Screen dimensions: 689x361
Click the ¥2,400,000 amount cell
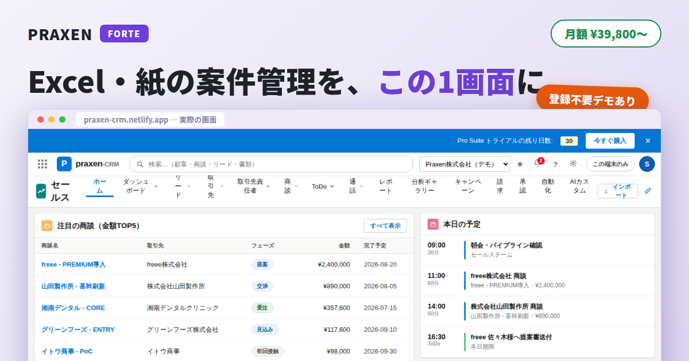pyautogui.click(x=334, y=264)
